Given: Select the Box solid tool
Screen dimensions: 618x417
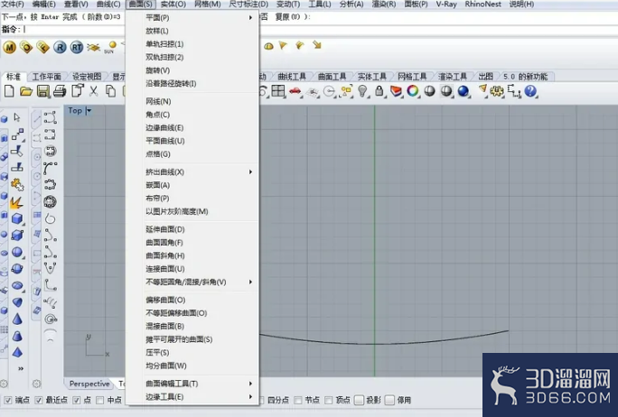Looking at the screenshot, I should click(x=17, y=218).
